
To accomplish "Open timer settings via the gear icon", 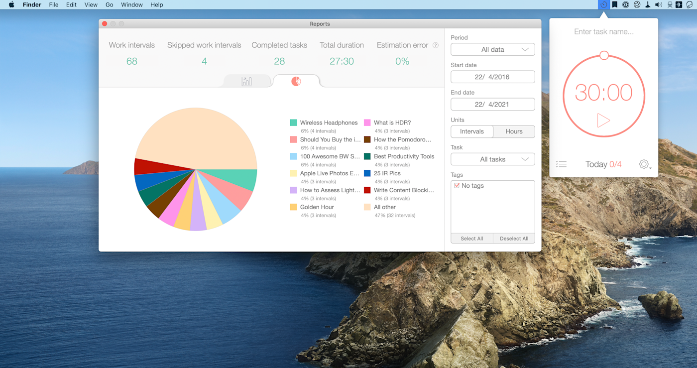I will (x=643, y=164).
